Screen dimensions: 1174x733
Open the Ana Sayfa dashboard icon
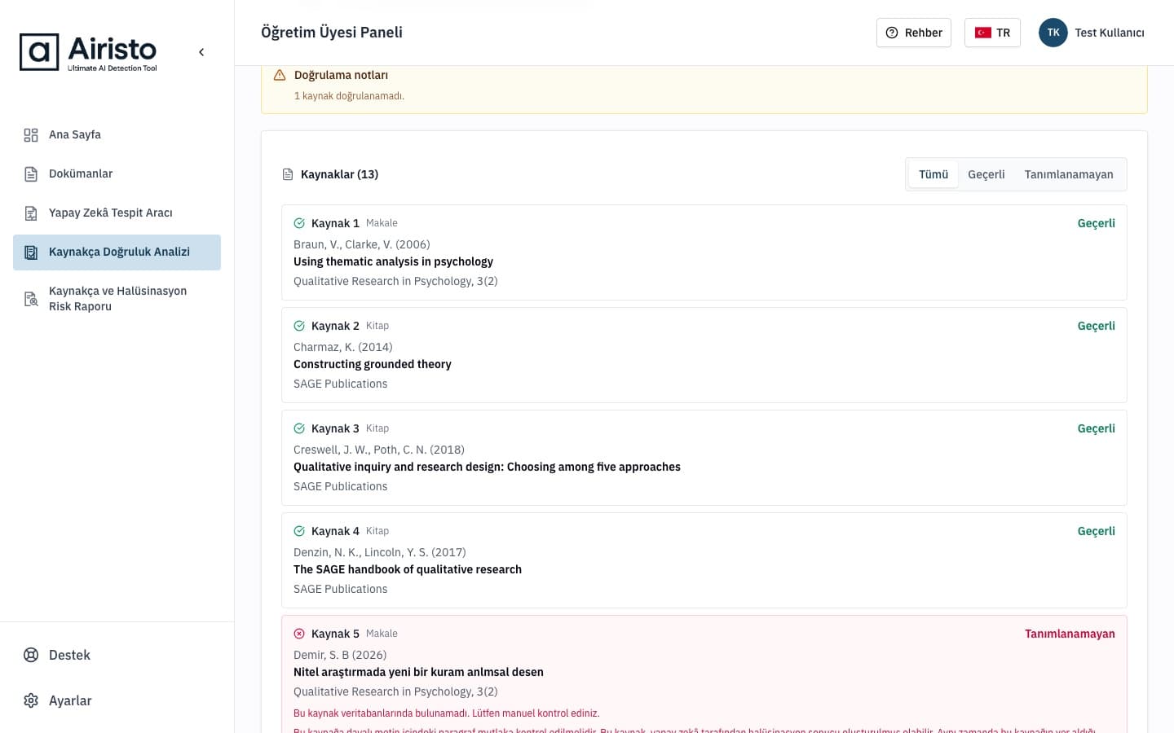tap(31, 135)
